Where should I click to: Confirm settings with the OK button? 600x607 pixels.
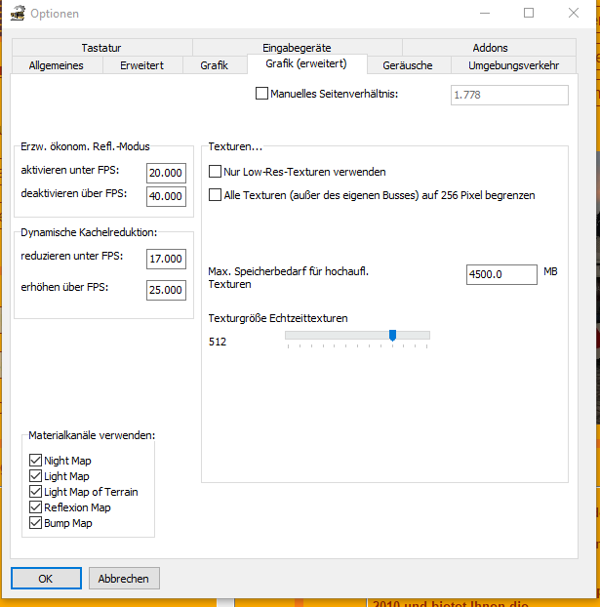[46, 578]
